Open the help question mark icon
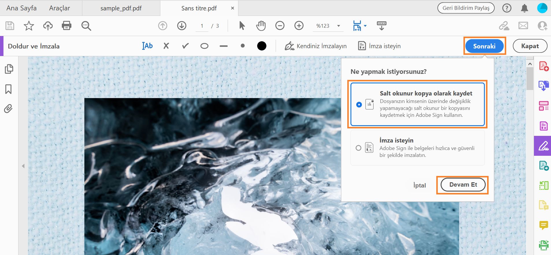Screen dimensions: 551x255 pyautogui.click(x=507, y=8)
